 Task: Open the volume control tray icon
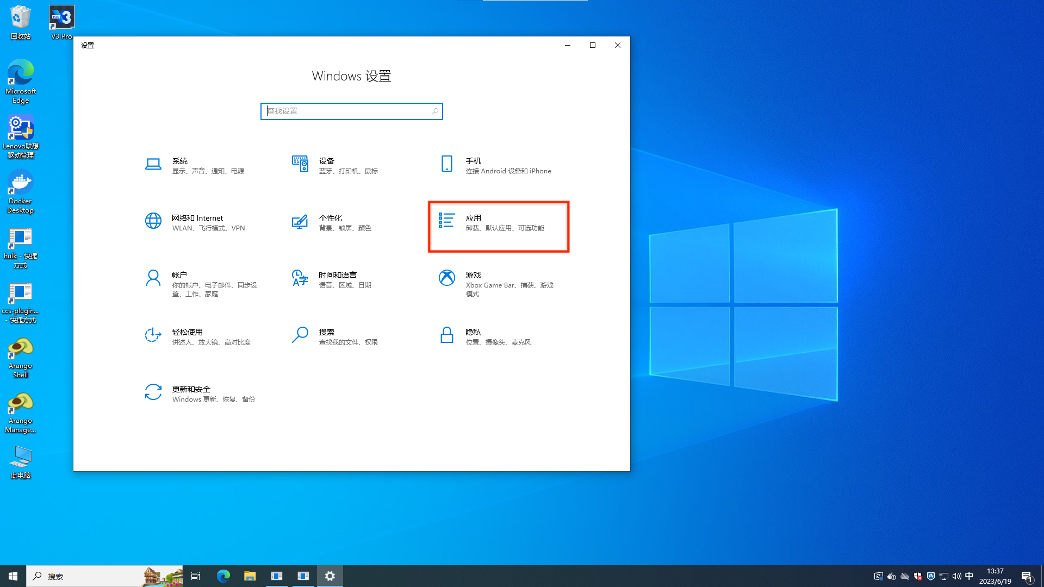tap(957, 576)
